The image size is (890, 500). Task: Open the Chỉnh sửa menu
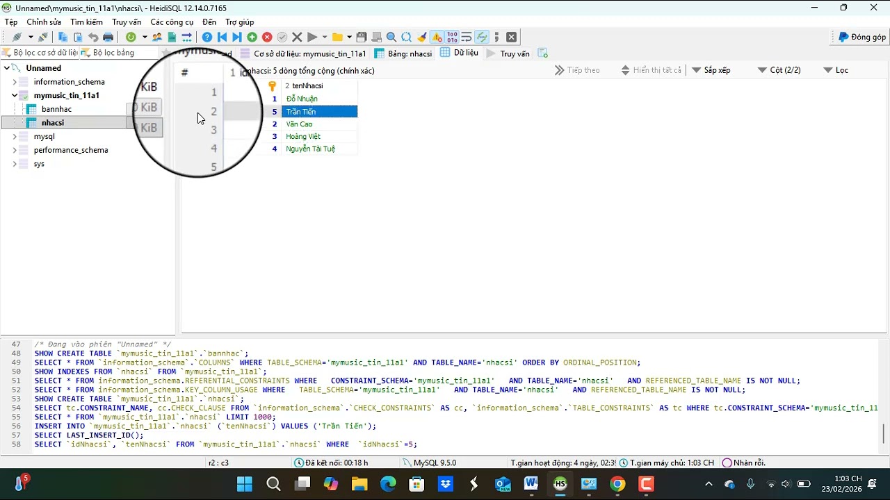coord(44,22)
